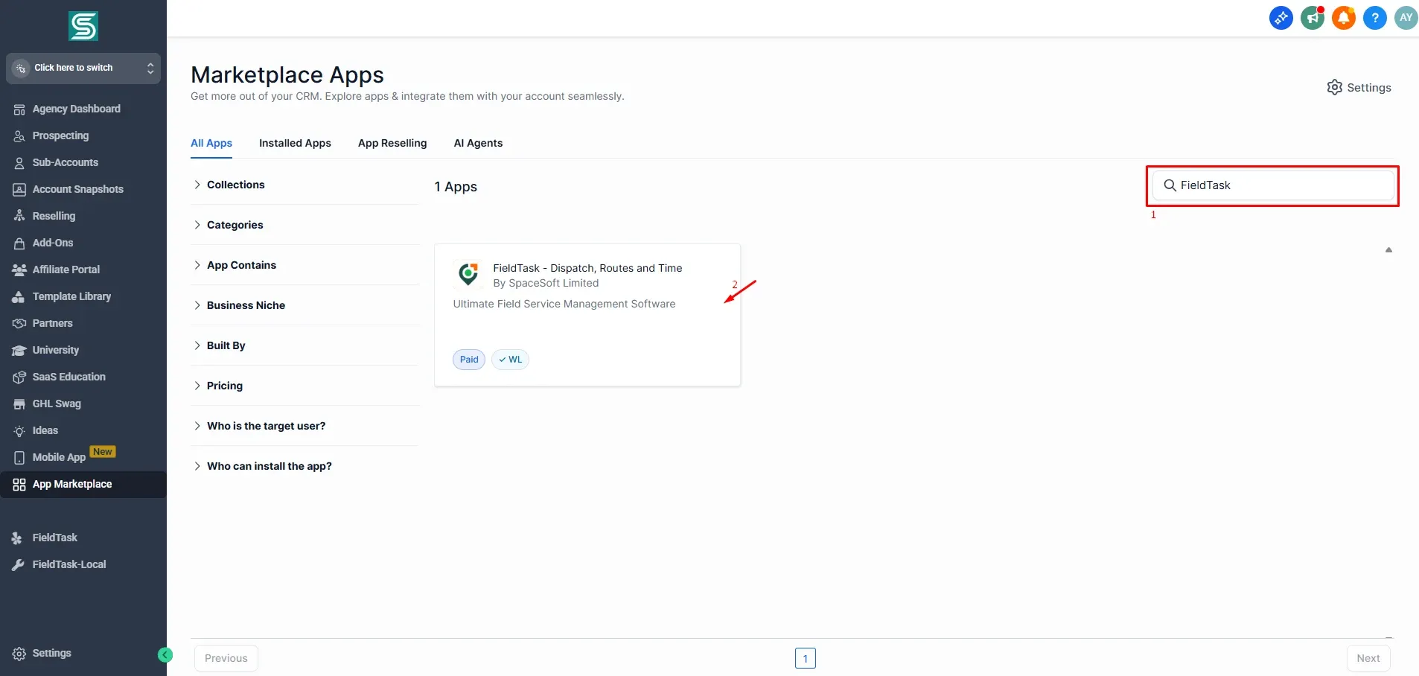This screenshot has height=676, width=1419.
Task: Click the Mobile App phone icon
Action: click(19, 458)
